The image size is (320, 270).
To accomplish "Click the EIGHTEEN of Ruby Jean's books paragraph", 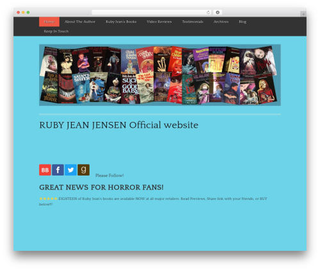I will [x=153, y=201].
